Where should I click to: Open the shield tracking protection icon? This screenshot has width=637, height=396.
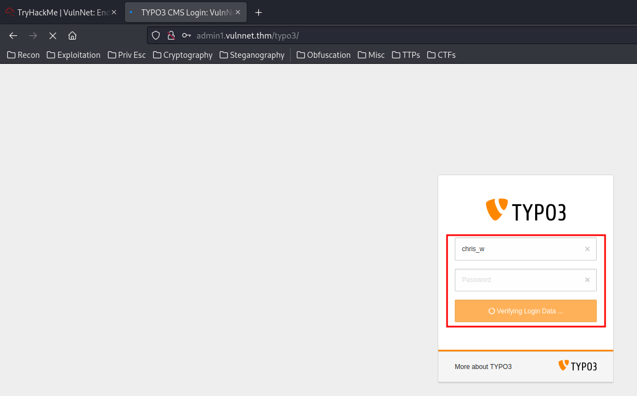(156, 36)
